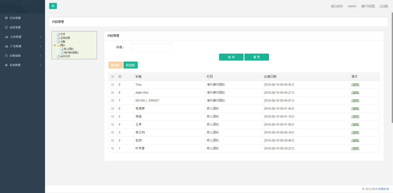The height and width of the screenshot is (193, 393).
Task: Click the 核心团队 page icon in tree
Action: point(62,49)
